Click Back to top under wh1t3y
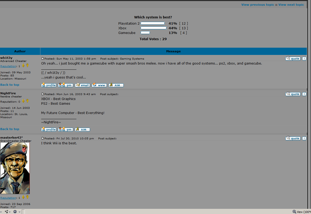 click(x=10, y=85)
